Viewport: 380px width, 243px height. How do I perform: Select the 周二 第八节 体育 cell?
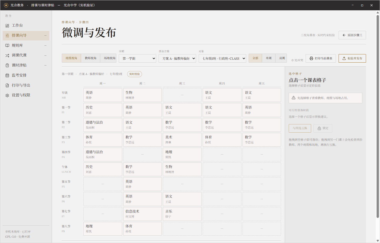tap(142, 229)
